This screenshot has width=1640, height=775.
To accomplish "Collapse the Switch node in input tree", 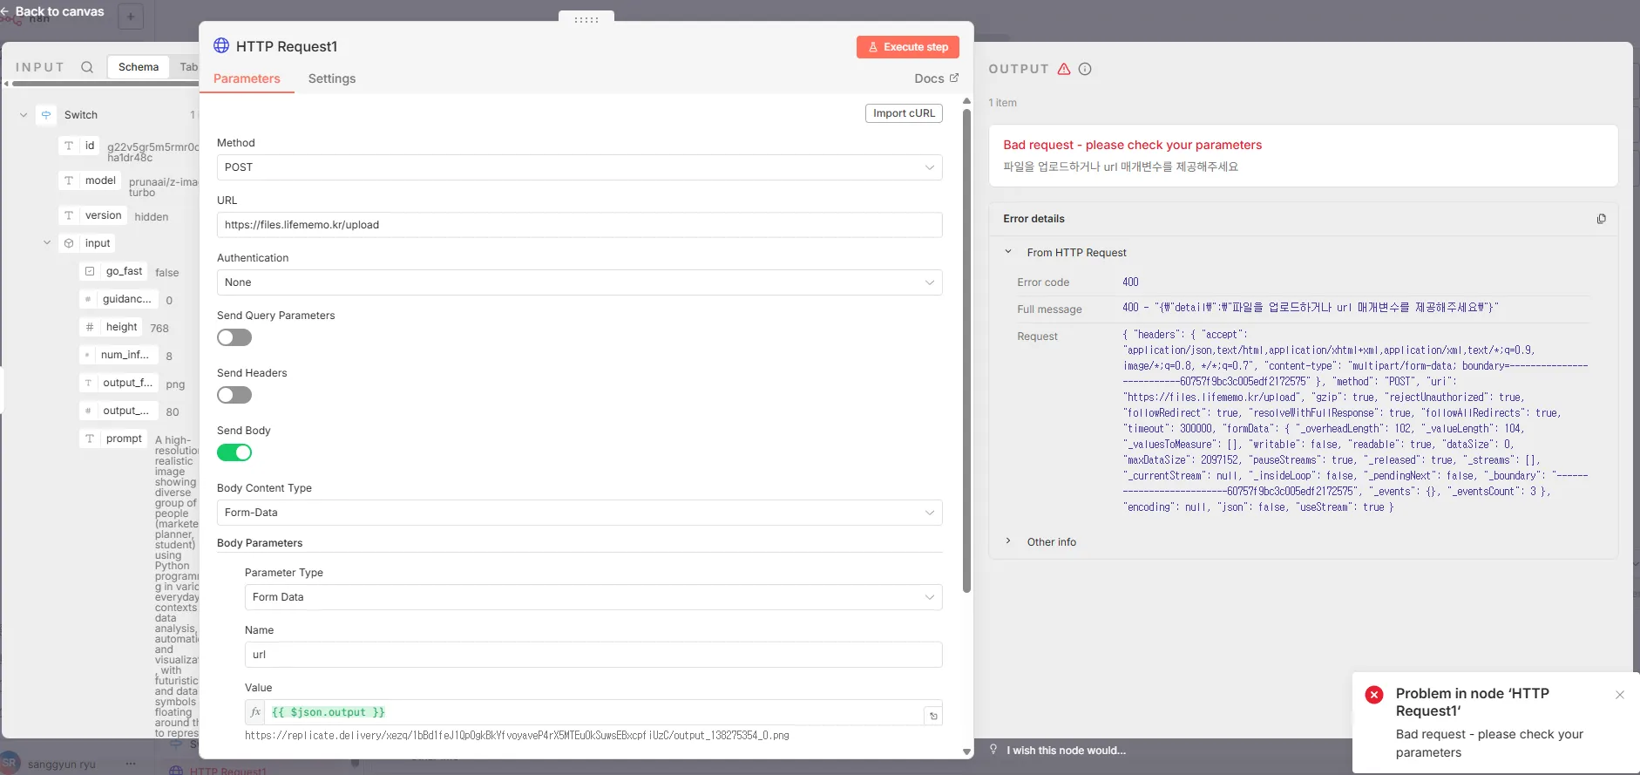I will click(x=24, y=115).
